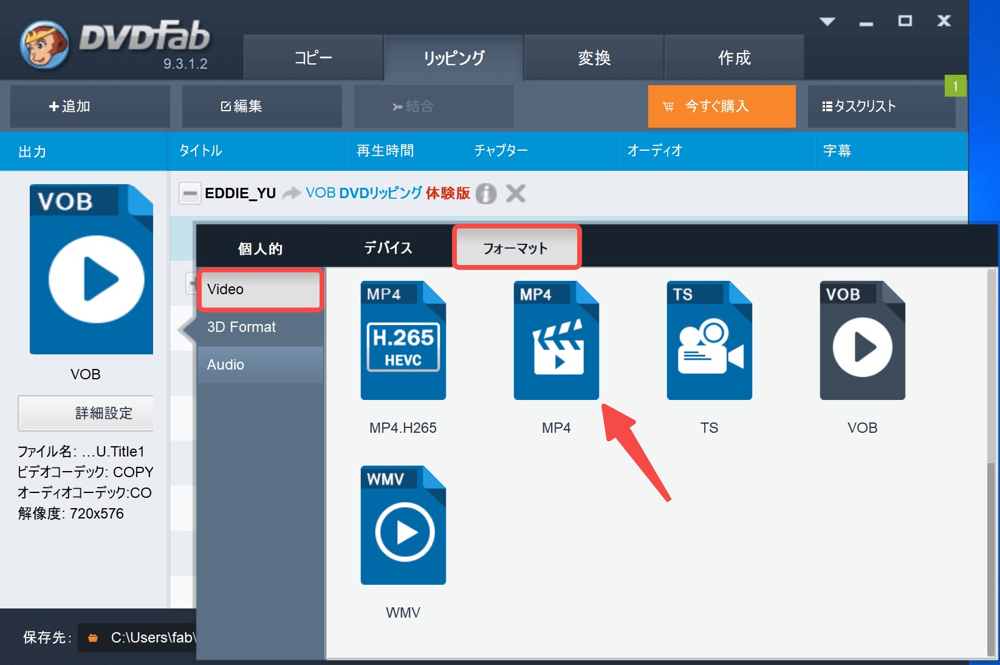
Task: Select the 3D Format category
Action: 260,327
